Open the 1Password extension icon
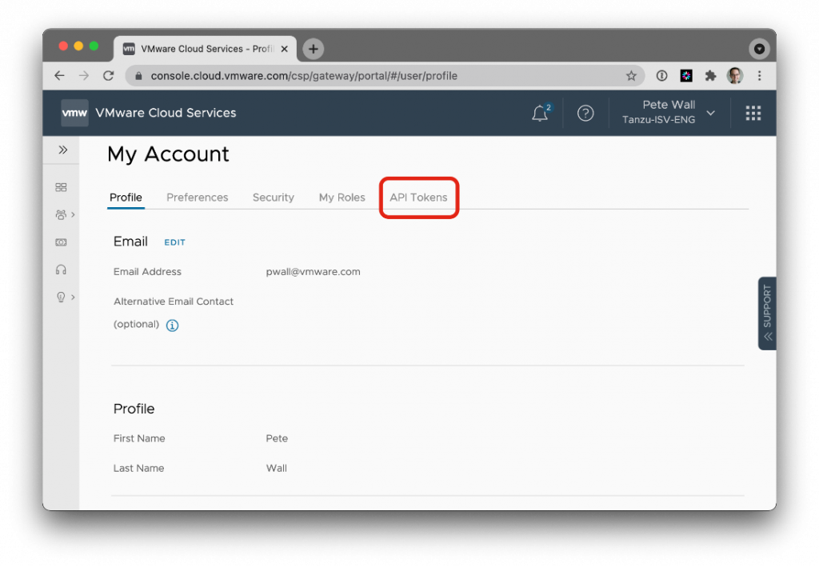Viewport: 819px width, 567px height. [x=661, y=76]
